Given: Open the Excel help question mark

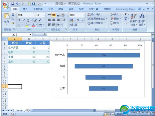Looking at the screenshot, I should point(140,9).
